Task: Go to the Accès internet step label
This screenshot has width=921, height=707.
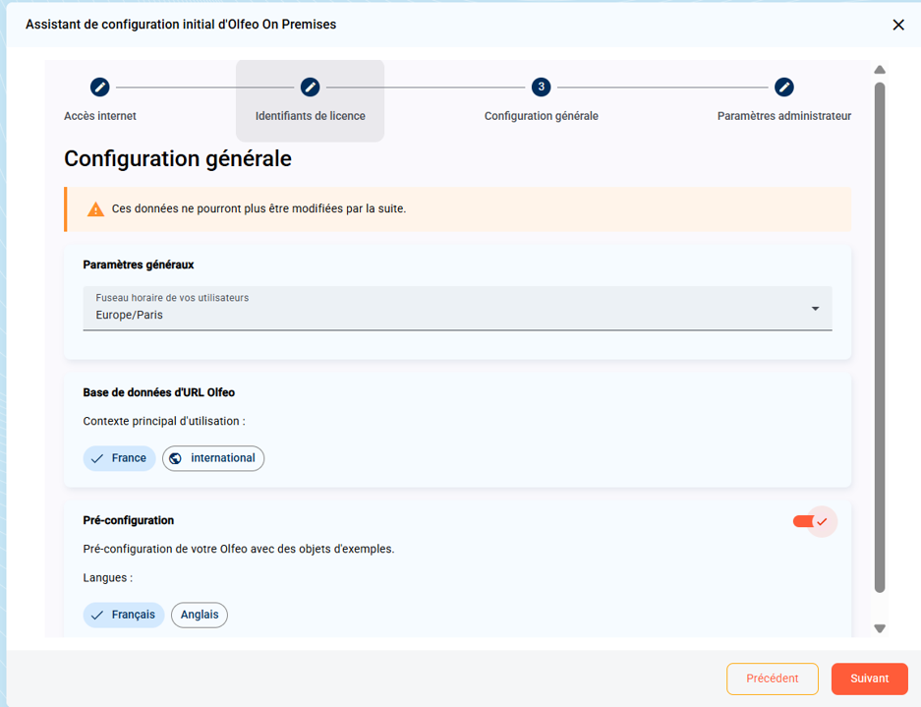Action: pos(100,116)
